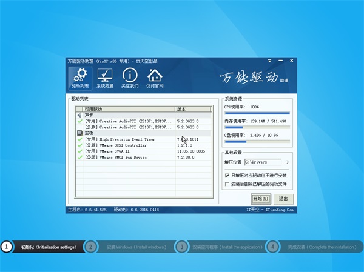The image size is (364, 272).
Task: Click the 访问官网 home icon
Action: 155,76
